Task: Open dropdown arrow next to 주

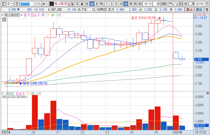Action: tap(12, 4)
